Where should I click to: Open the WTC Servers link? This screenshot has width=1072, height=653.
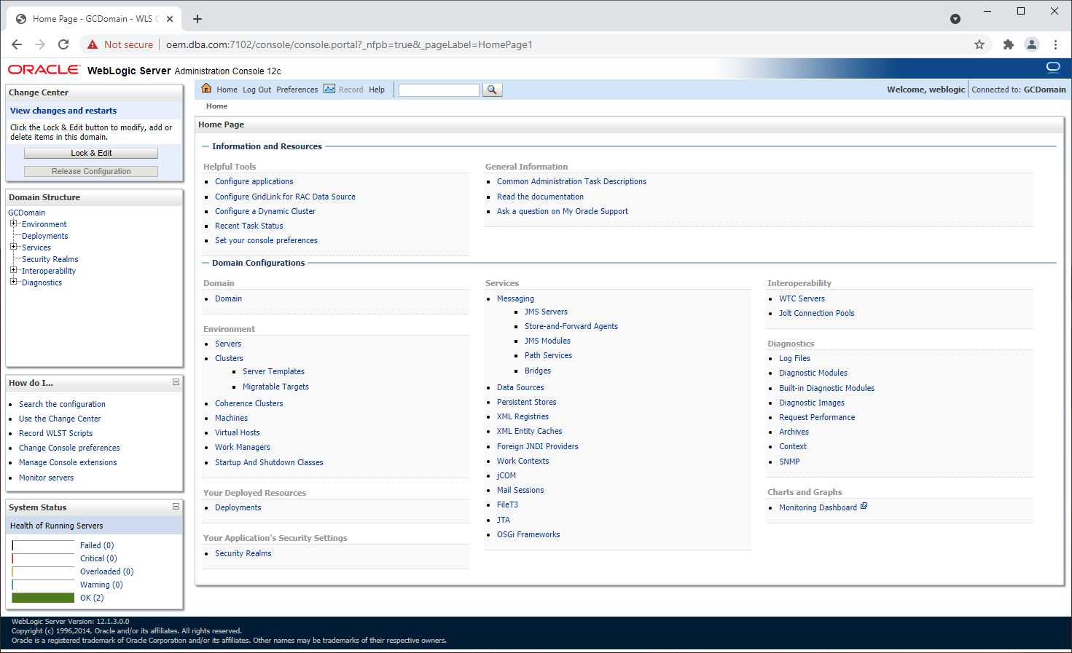pos(802,298)
